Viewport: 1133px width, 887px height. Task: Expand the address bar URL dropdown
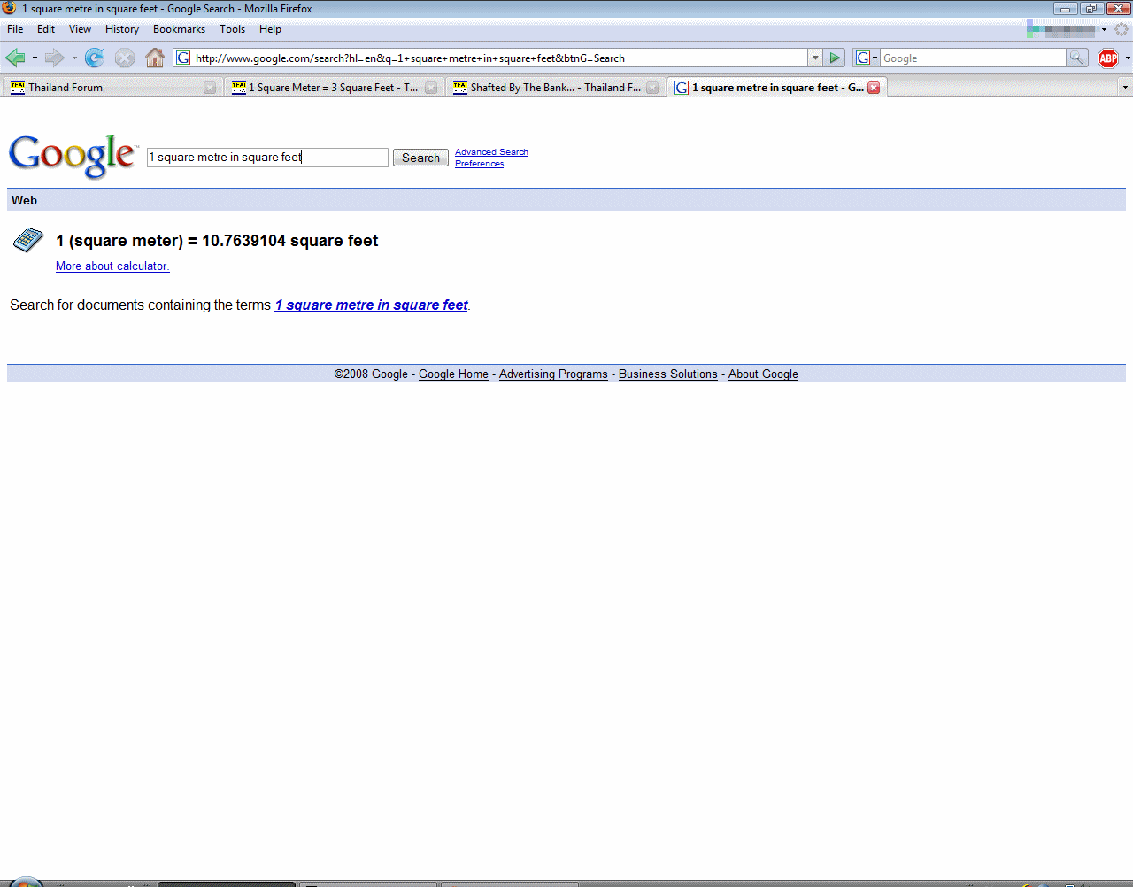click(815, 58)
